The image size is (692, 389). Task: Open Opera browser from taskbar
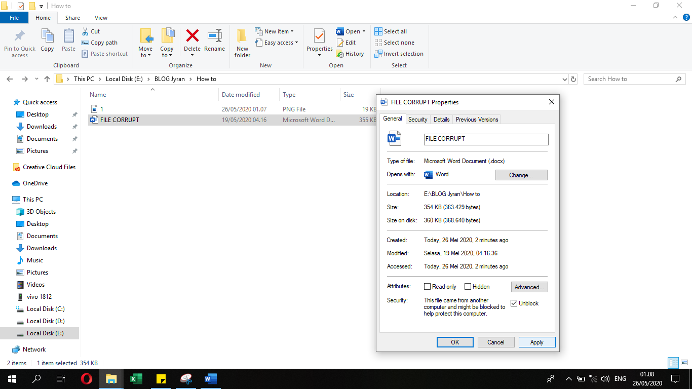point(87,378)
